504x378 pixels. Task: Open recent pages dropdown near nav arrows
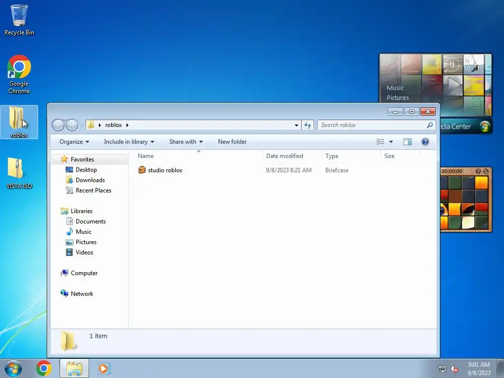pos(82,125)
